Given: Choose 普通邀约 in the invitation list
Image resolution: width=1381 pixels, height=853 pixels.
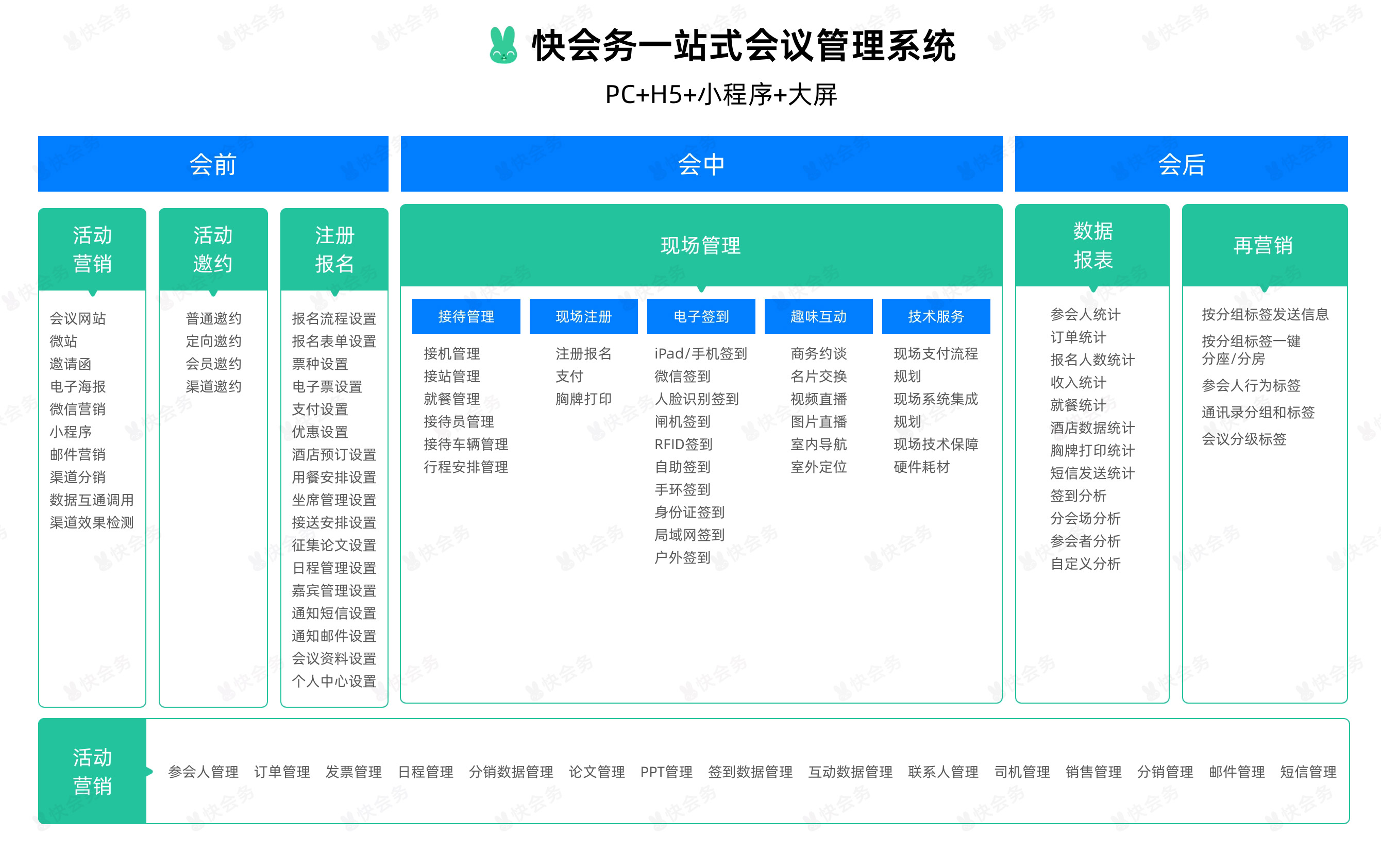Looking at the screenshot, I should pos(214,318).
